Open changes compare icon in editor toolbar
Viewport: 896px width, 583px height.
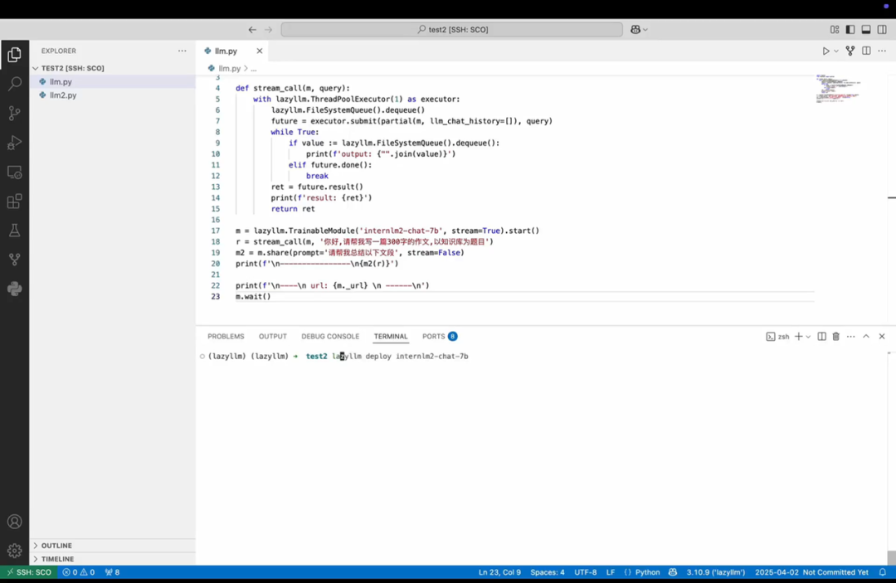pyautogui.click(x=850, y=51)
